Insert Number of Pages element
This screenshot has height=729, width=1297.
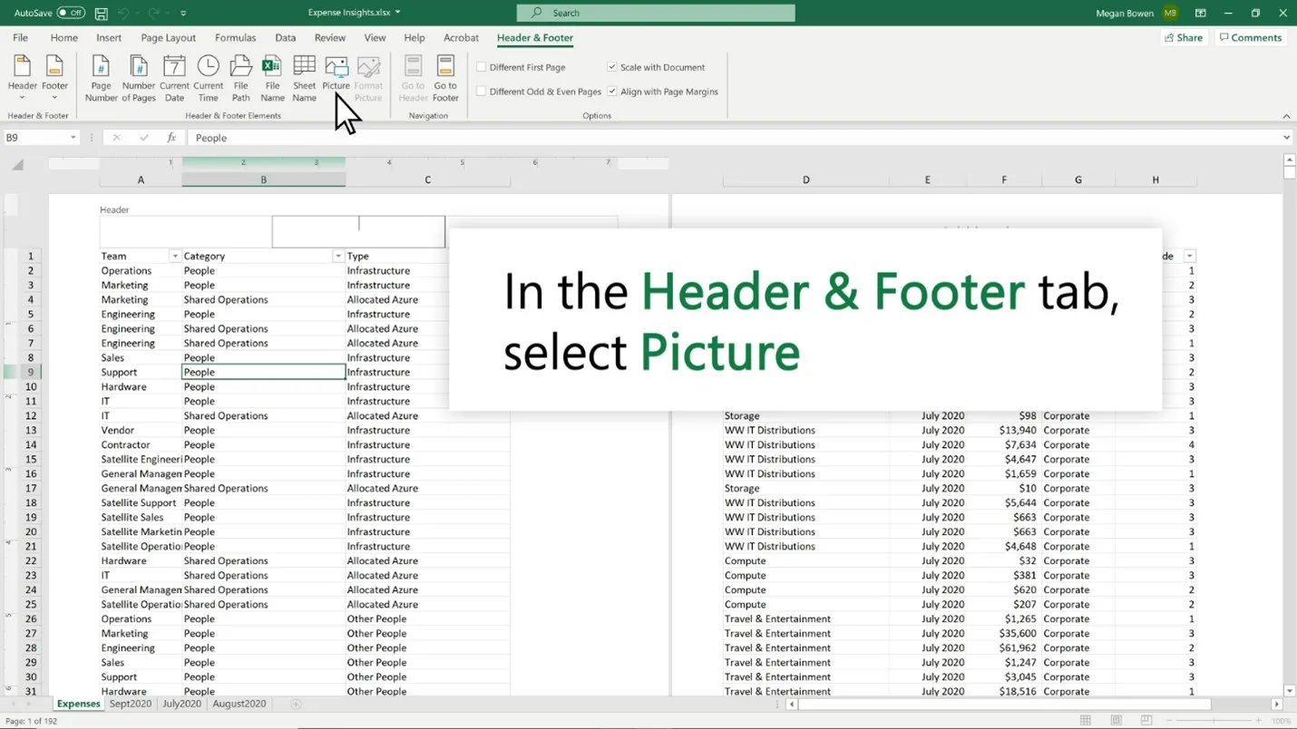138,76
